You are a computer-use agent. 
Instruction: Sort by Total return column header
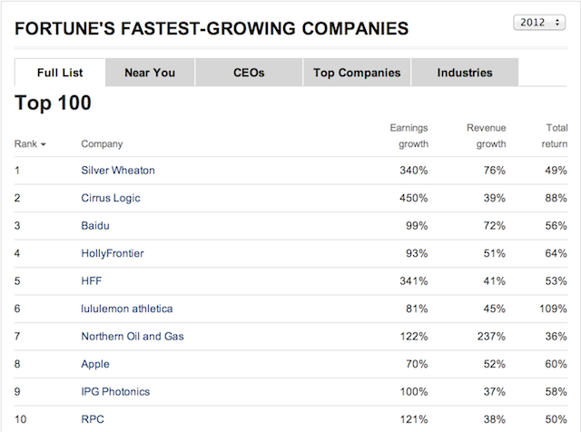click(552, 136)
